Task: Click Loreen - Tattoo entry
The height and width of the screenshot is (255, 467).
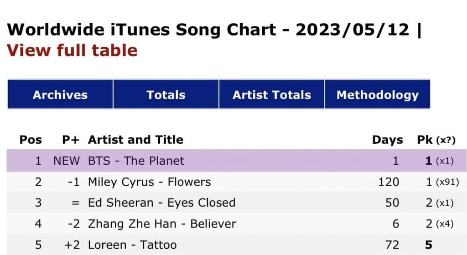Action: pos(132,245)
